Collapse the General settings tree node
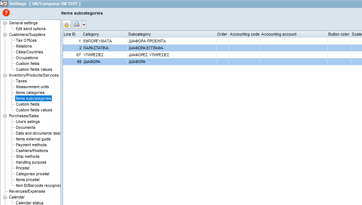 coord(5,23)
